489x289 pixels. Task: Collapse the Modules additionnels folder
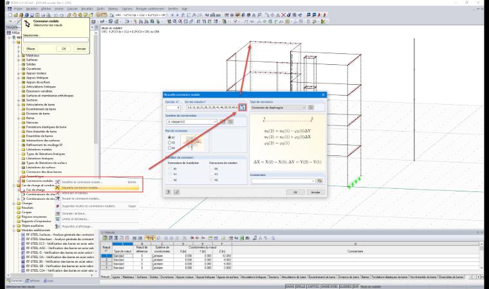(14, 231)
